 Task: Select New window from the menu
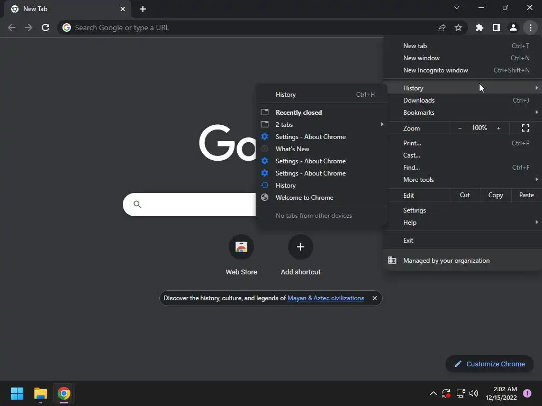coord(463,58)
